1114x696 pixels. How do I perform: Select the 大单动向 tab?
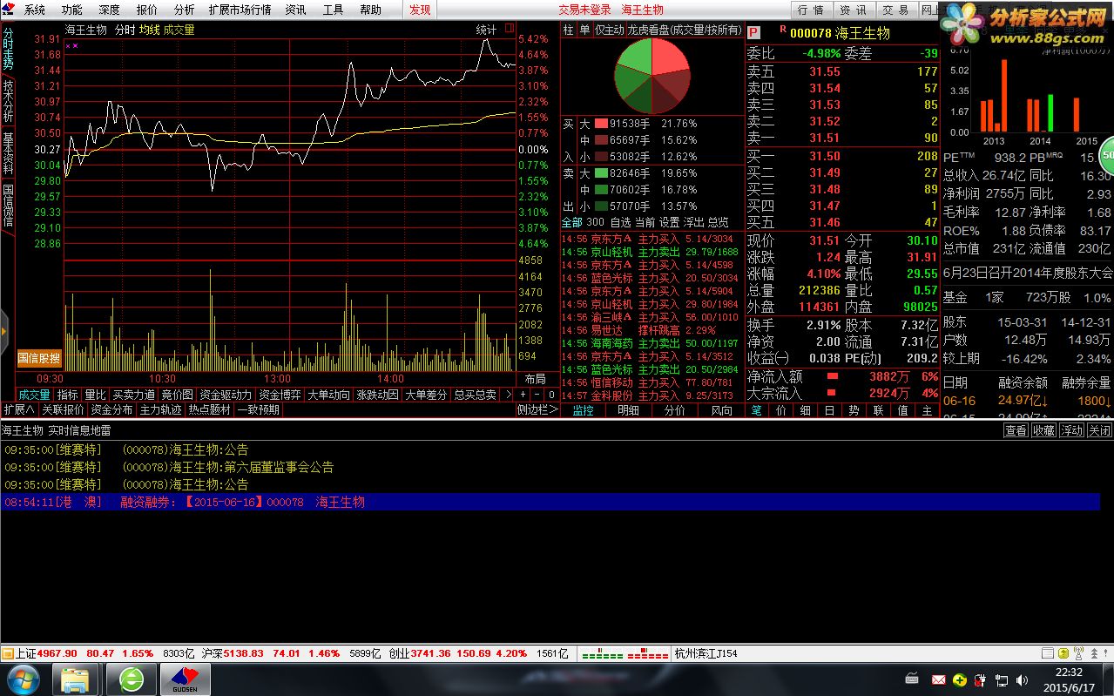pyautogui.click(x=328, y=395)
